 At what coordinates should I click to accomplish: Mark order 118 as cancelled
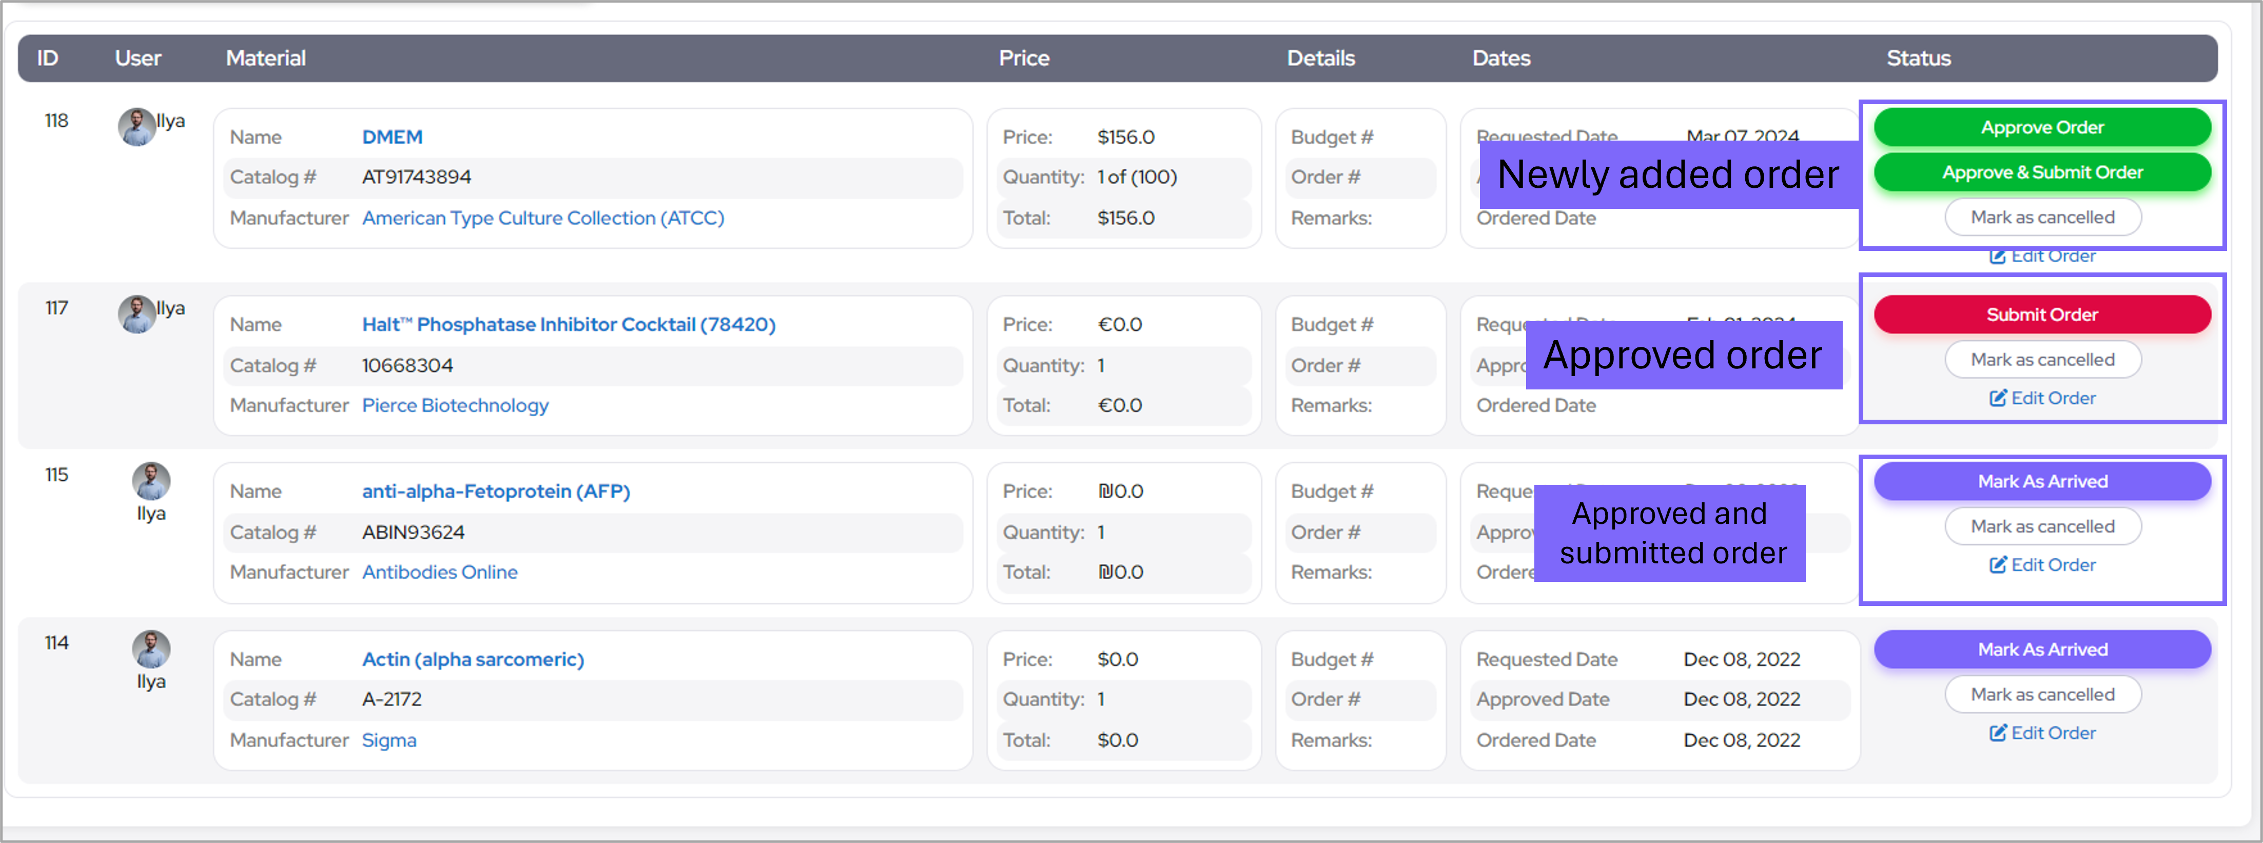coord(2042,217)
